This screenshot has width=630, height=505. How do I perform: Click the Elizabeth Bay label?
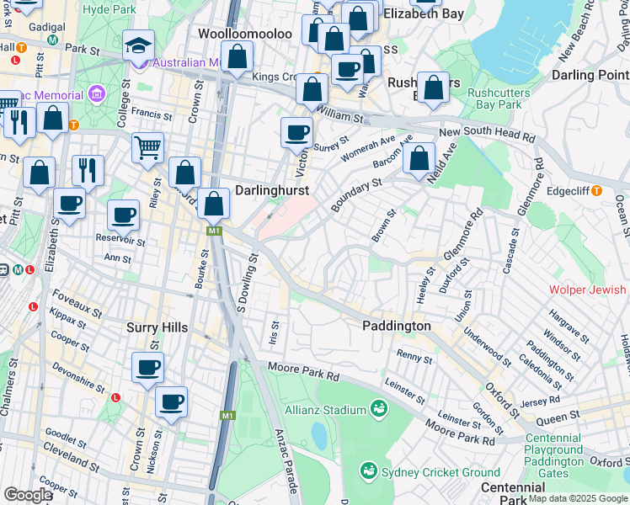(x=424, y=14)
